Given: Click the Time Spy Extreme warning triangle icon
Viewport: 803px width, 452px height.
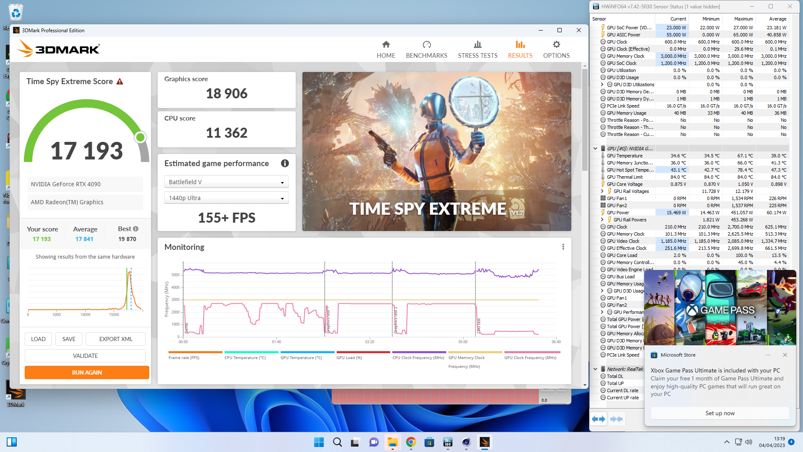Looking at the screenshot, I should click(x=120, y=82).
